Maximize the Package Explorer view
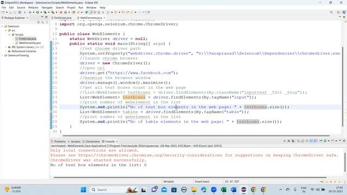The image size is (347, 195). click(46, 17)
